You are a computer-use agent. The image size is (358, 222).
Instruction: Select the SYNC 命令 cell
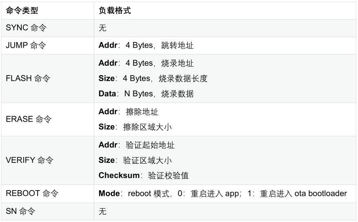tap(47, 28)
